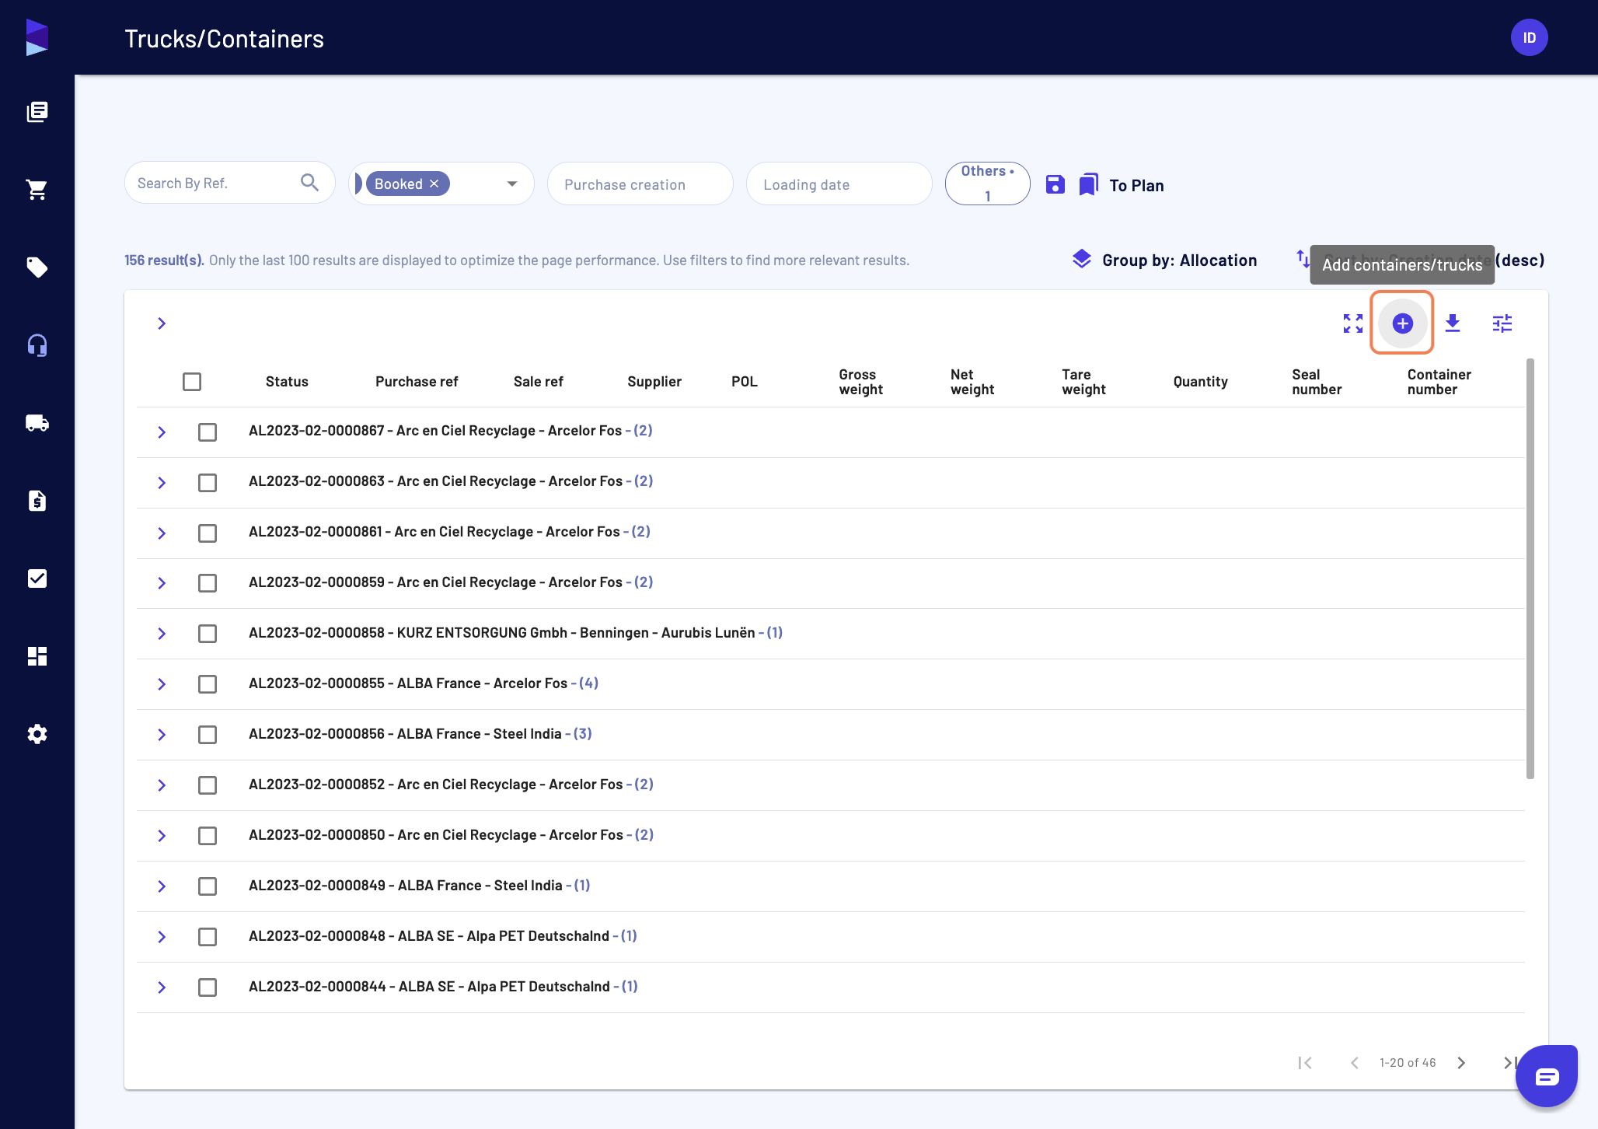Check the AL2023-02-0000859 row checkbox
Image resolution: width=1598 pixels, height=1129 pixels.
click(x=208, y=583)
